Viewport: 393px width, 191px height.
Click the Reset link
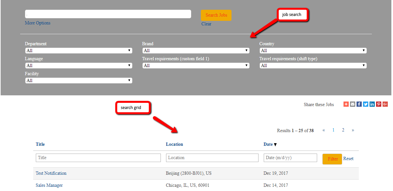tap(348, 158)
